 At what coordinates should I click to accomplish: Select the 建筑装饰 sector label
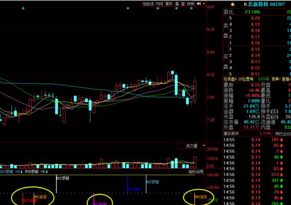coord(231,133)
